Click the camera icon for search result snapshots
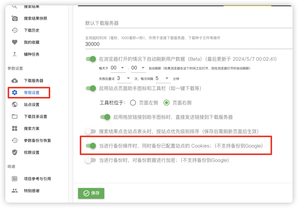This screenshot has width=298, height=208. coord(14,18)
